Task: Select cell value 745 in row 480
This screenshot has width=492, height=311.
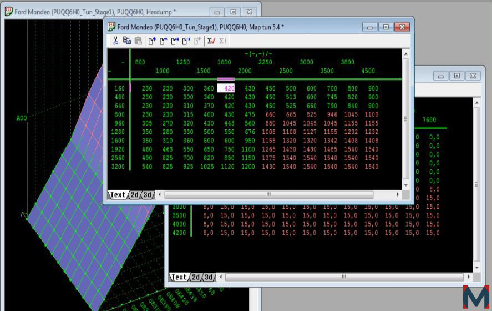Action: click(x=332, y=97)
